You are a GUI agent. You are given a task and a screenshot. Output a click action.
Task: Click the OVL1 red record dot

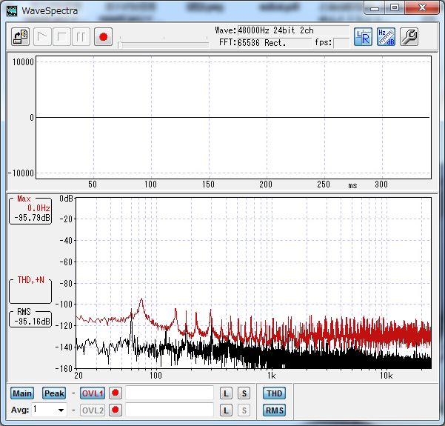[116, 393]
